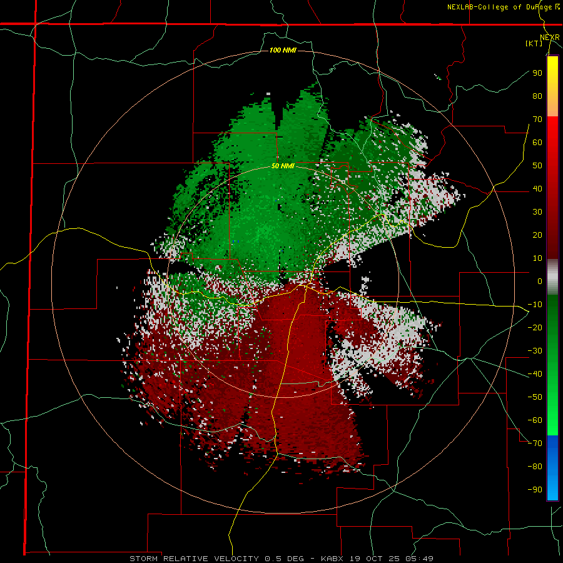Click the 60 value on velocity scale

(x=537, y=142)
